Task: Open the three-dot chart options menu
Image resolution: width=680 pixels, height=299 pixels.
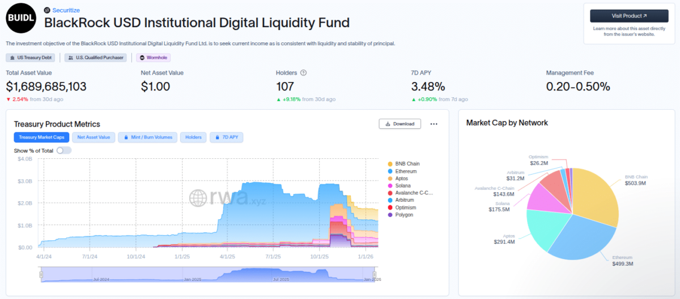Action: coord(434,124)
